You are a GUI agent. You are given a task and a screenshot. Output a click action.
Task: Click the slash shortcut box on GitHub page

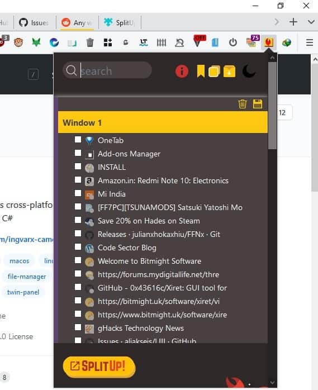point(34,74)
